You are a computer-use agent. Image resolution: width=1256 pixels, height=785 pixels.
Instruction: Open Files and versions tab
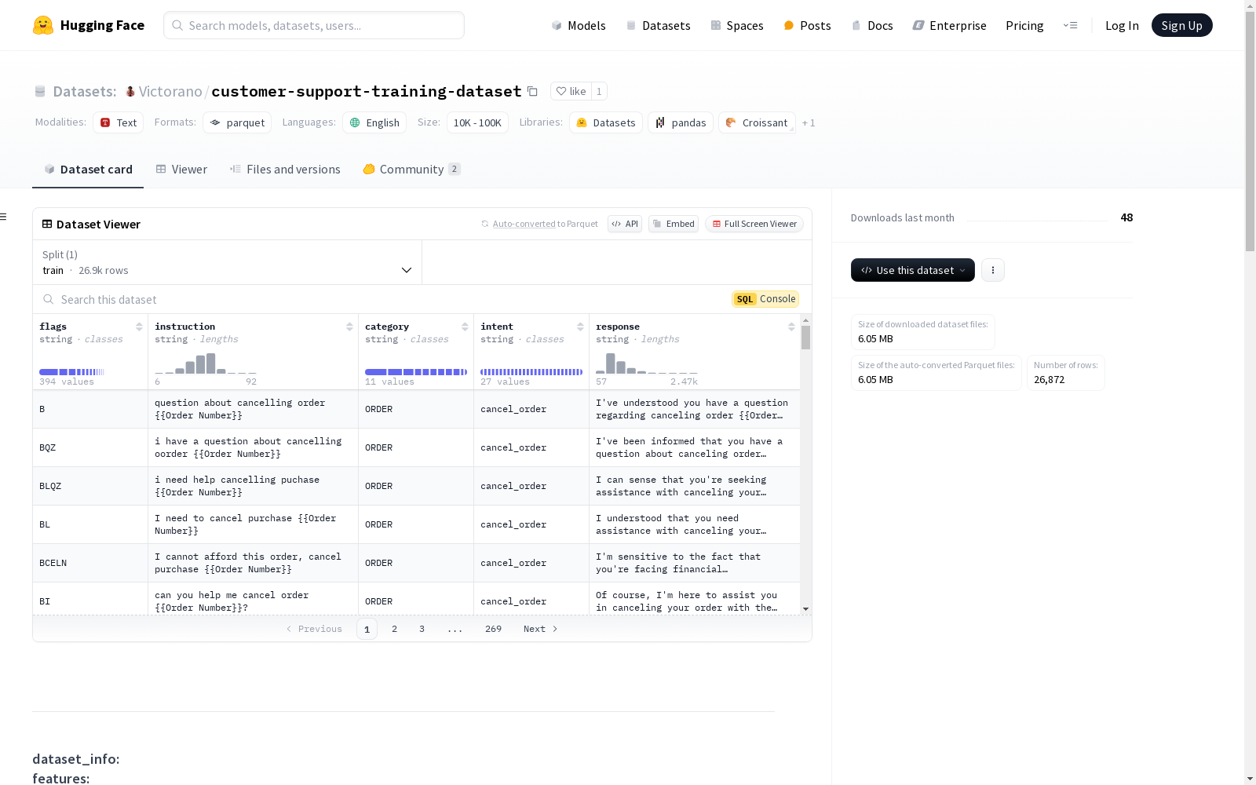tap(285, 170)
